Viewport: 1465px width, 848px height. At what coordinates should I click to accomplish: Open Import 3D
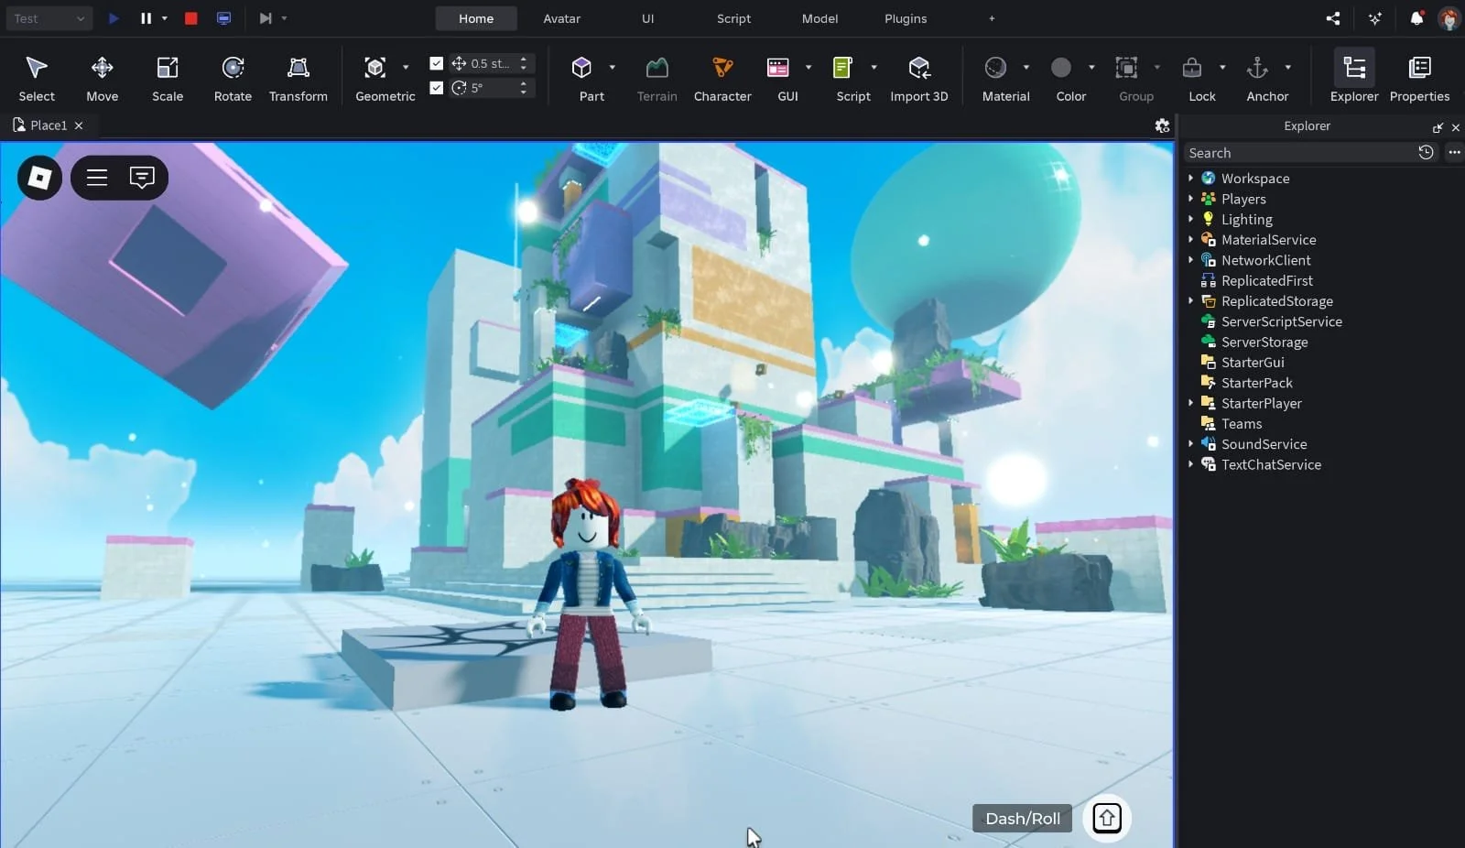[x=919, y=79]
